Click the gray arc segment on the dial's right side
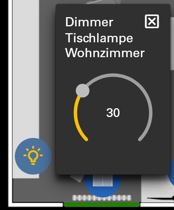174x210 pixels. point(150,113)
